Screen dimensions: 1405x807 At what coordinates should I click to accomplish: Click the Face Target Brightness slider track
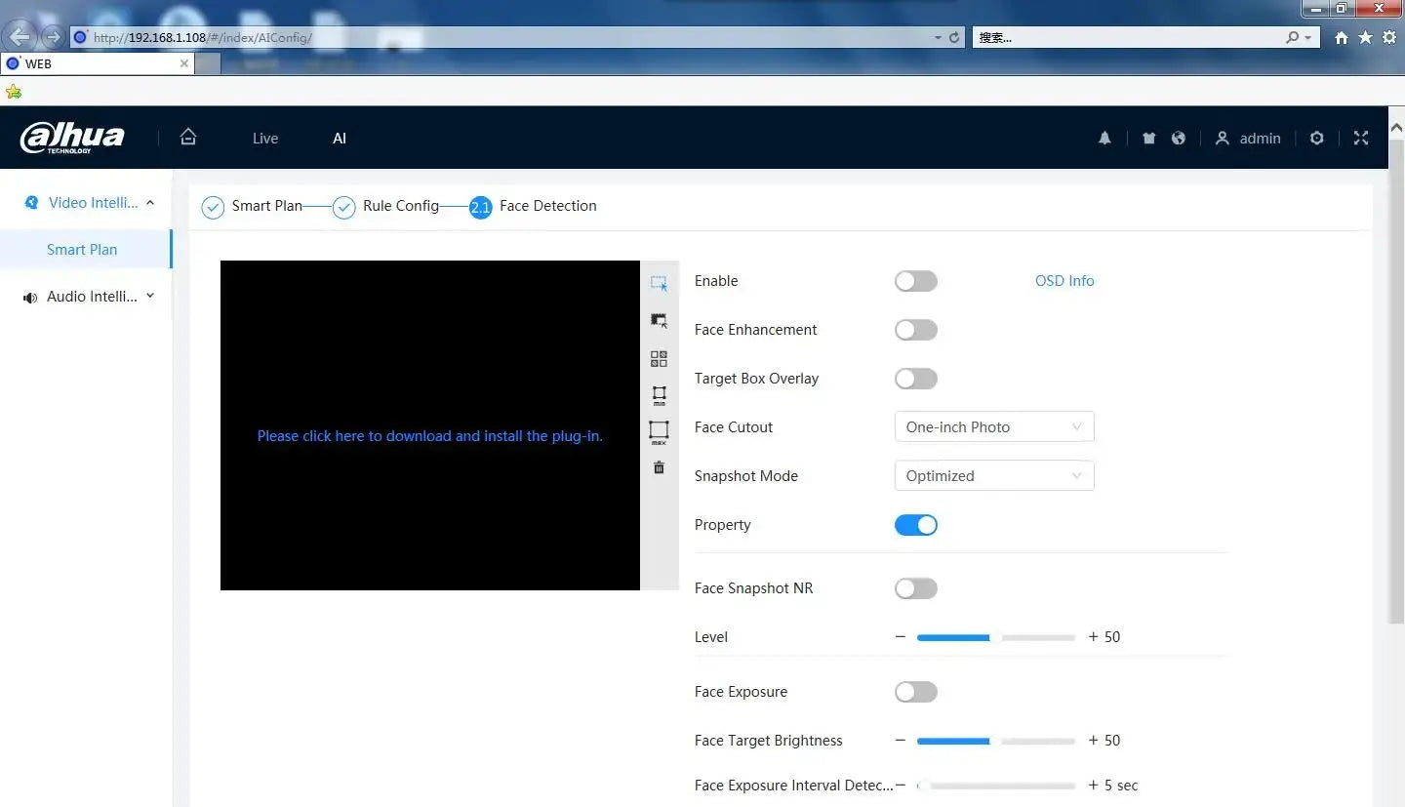(x=995, y=741)
